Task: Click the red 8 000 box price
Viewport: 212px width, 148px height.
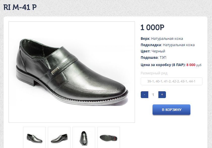Action: tap(191, 65)
